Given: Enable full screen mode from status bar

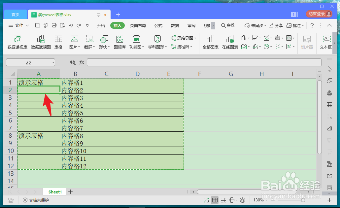Looking at the screenshot, I should pyautogui.click(x=206, y=200).
